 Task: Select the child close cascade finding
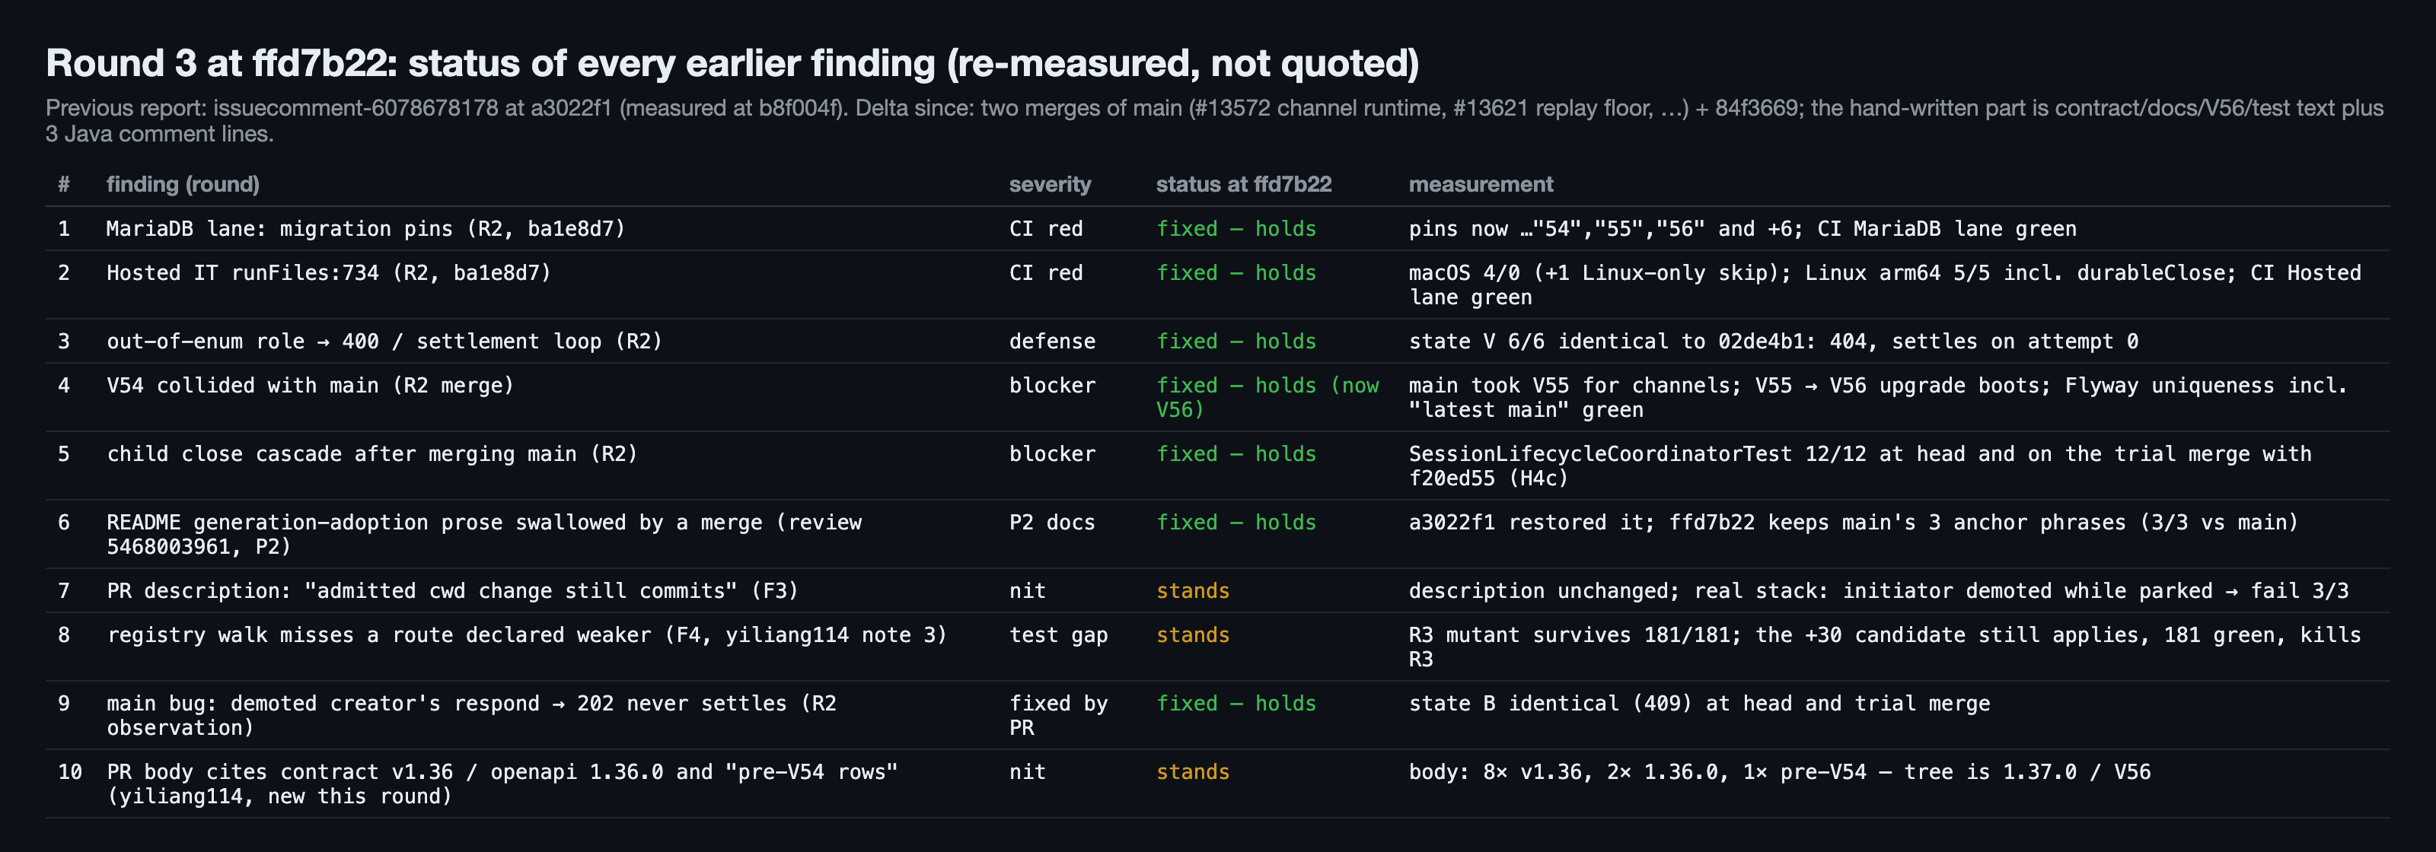(x=372, y=453)
